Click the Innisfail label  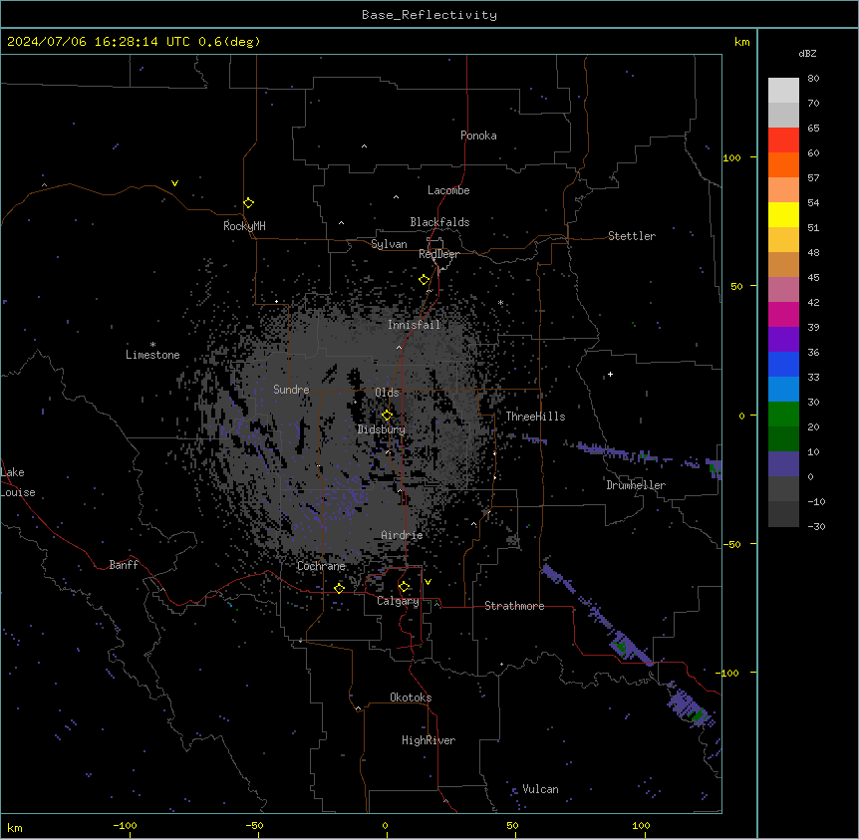point(415,325)
